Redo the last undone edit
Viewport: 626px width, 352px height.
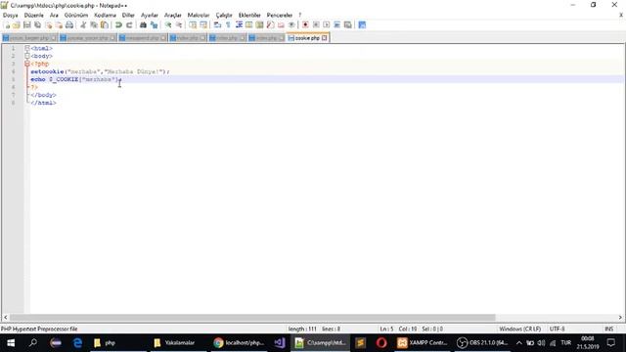pyautogui.click(x=129, y=25)
